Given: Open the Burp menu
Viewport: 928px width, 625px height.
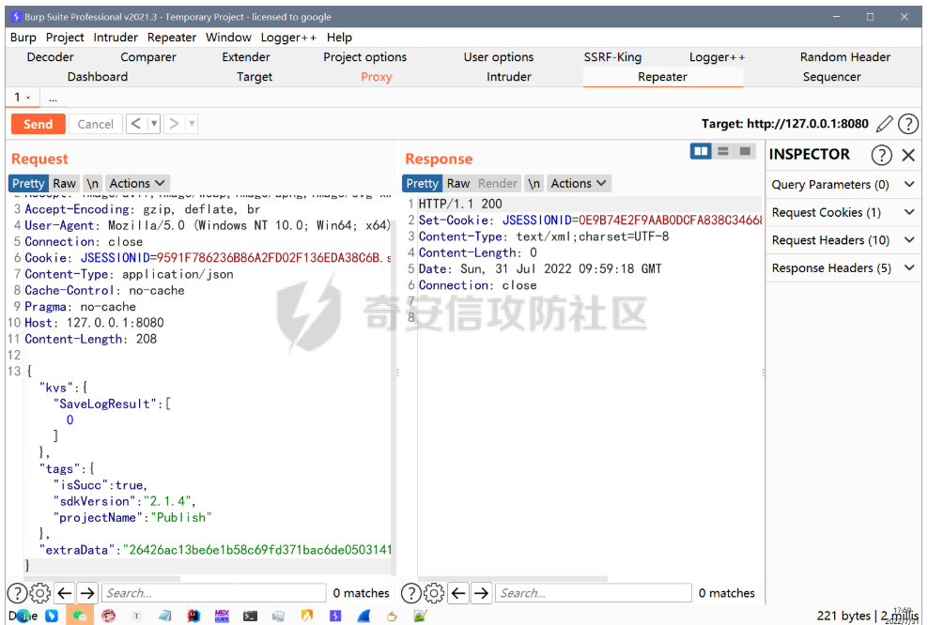Looking at the screenshot, I should pyautogui.click(x=23, y=38).
